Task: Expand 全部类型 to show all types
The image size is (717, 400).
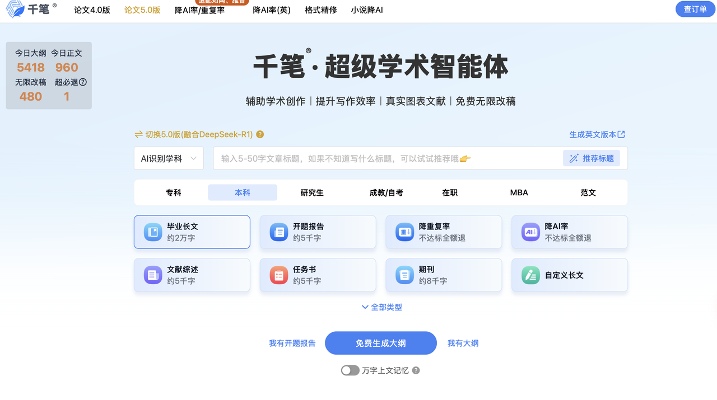Action: [381, 307]
